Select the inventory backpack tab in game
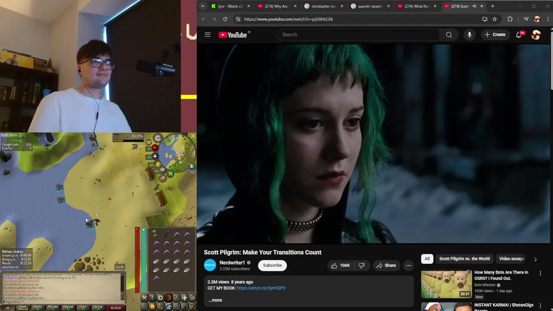Viewport: 553px width, 311px height. (x=169, y=298)
